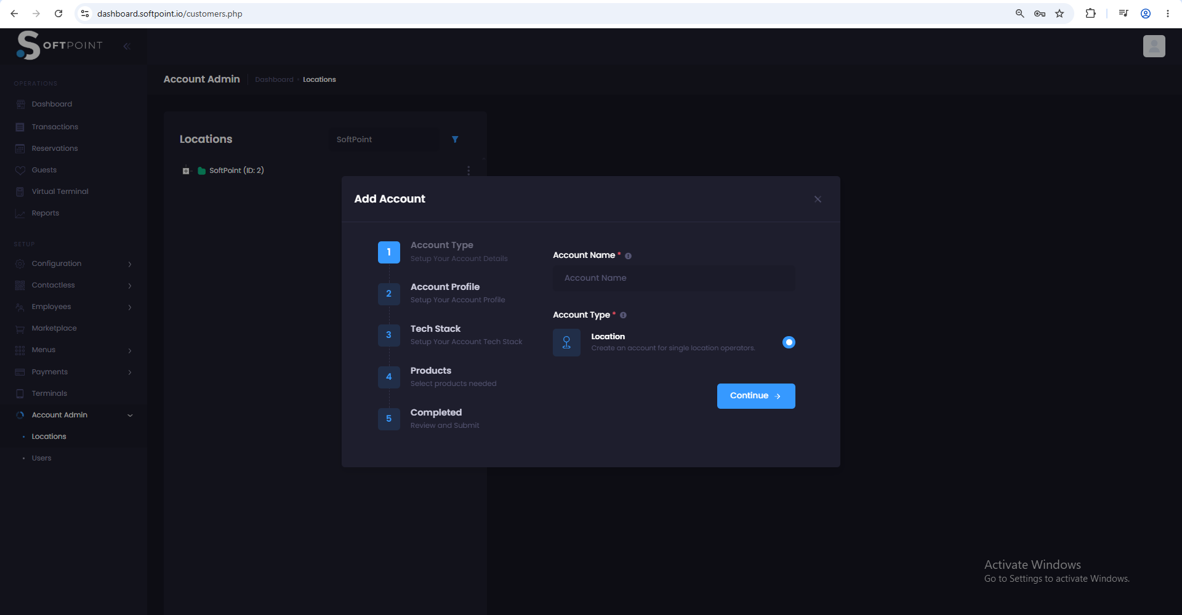Go to step 5 Completed
Image resolution: width=1182 pixels, height=615 pixels.
429,419
